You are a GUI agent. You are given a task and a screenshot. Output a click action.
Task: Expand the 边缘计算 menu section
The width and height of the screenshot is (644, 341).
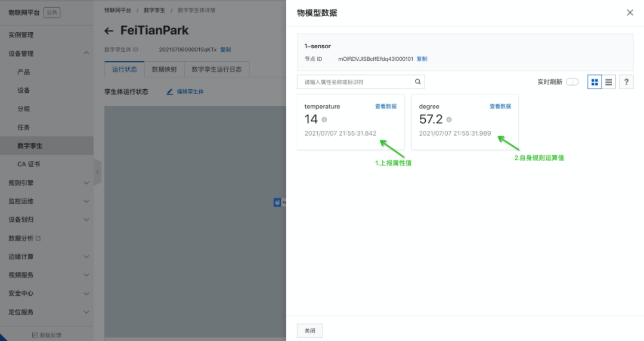coord(86,256)
